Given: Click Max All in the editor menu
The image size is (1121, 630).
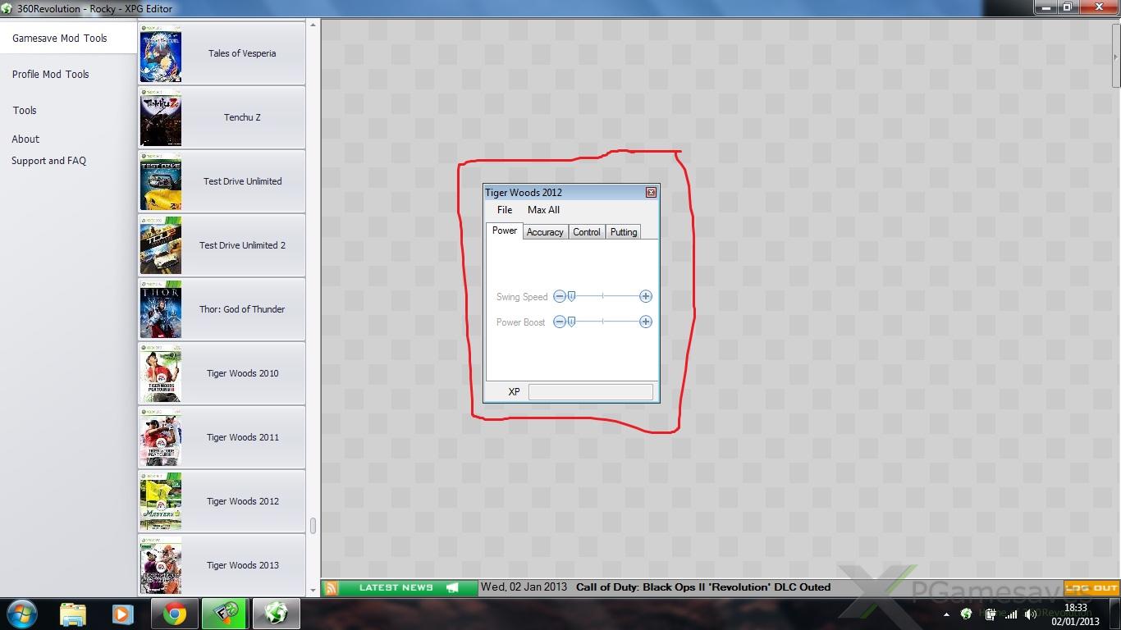Looking at the screenshot, I should point(543,210).
